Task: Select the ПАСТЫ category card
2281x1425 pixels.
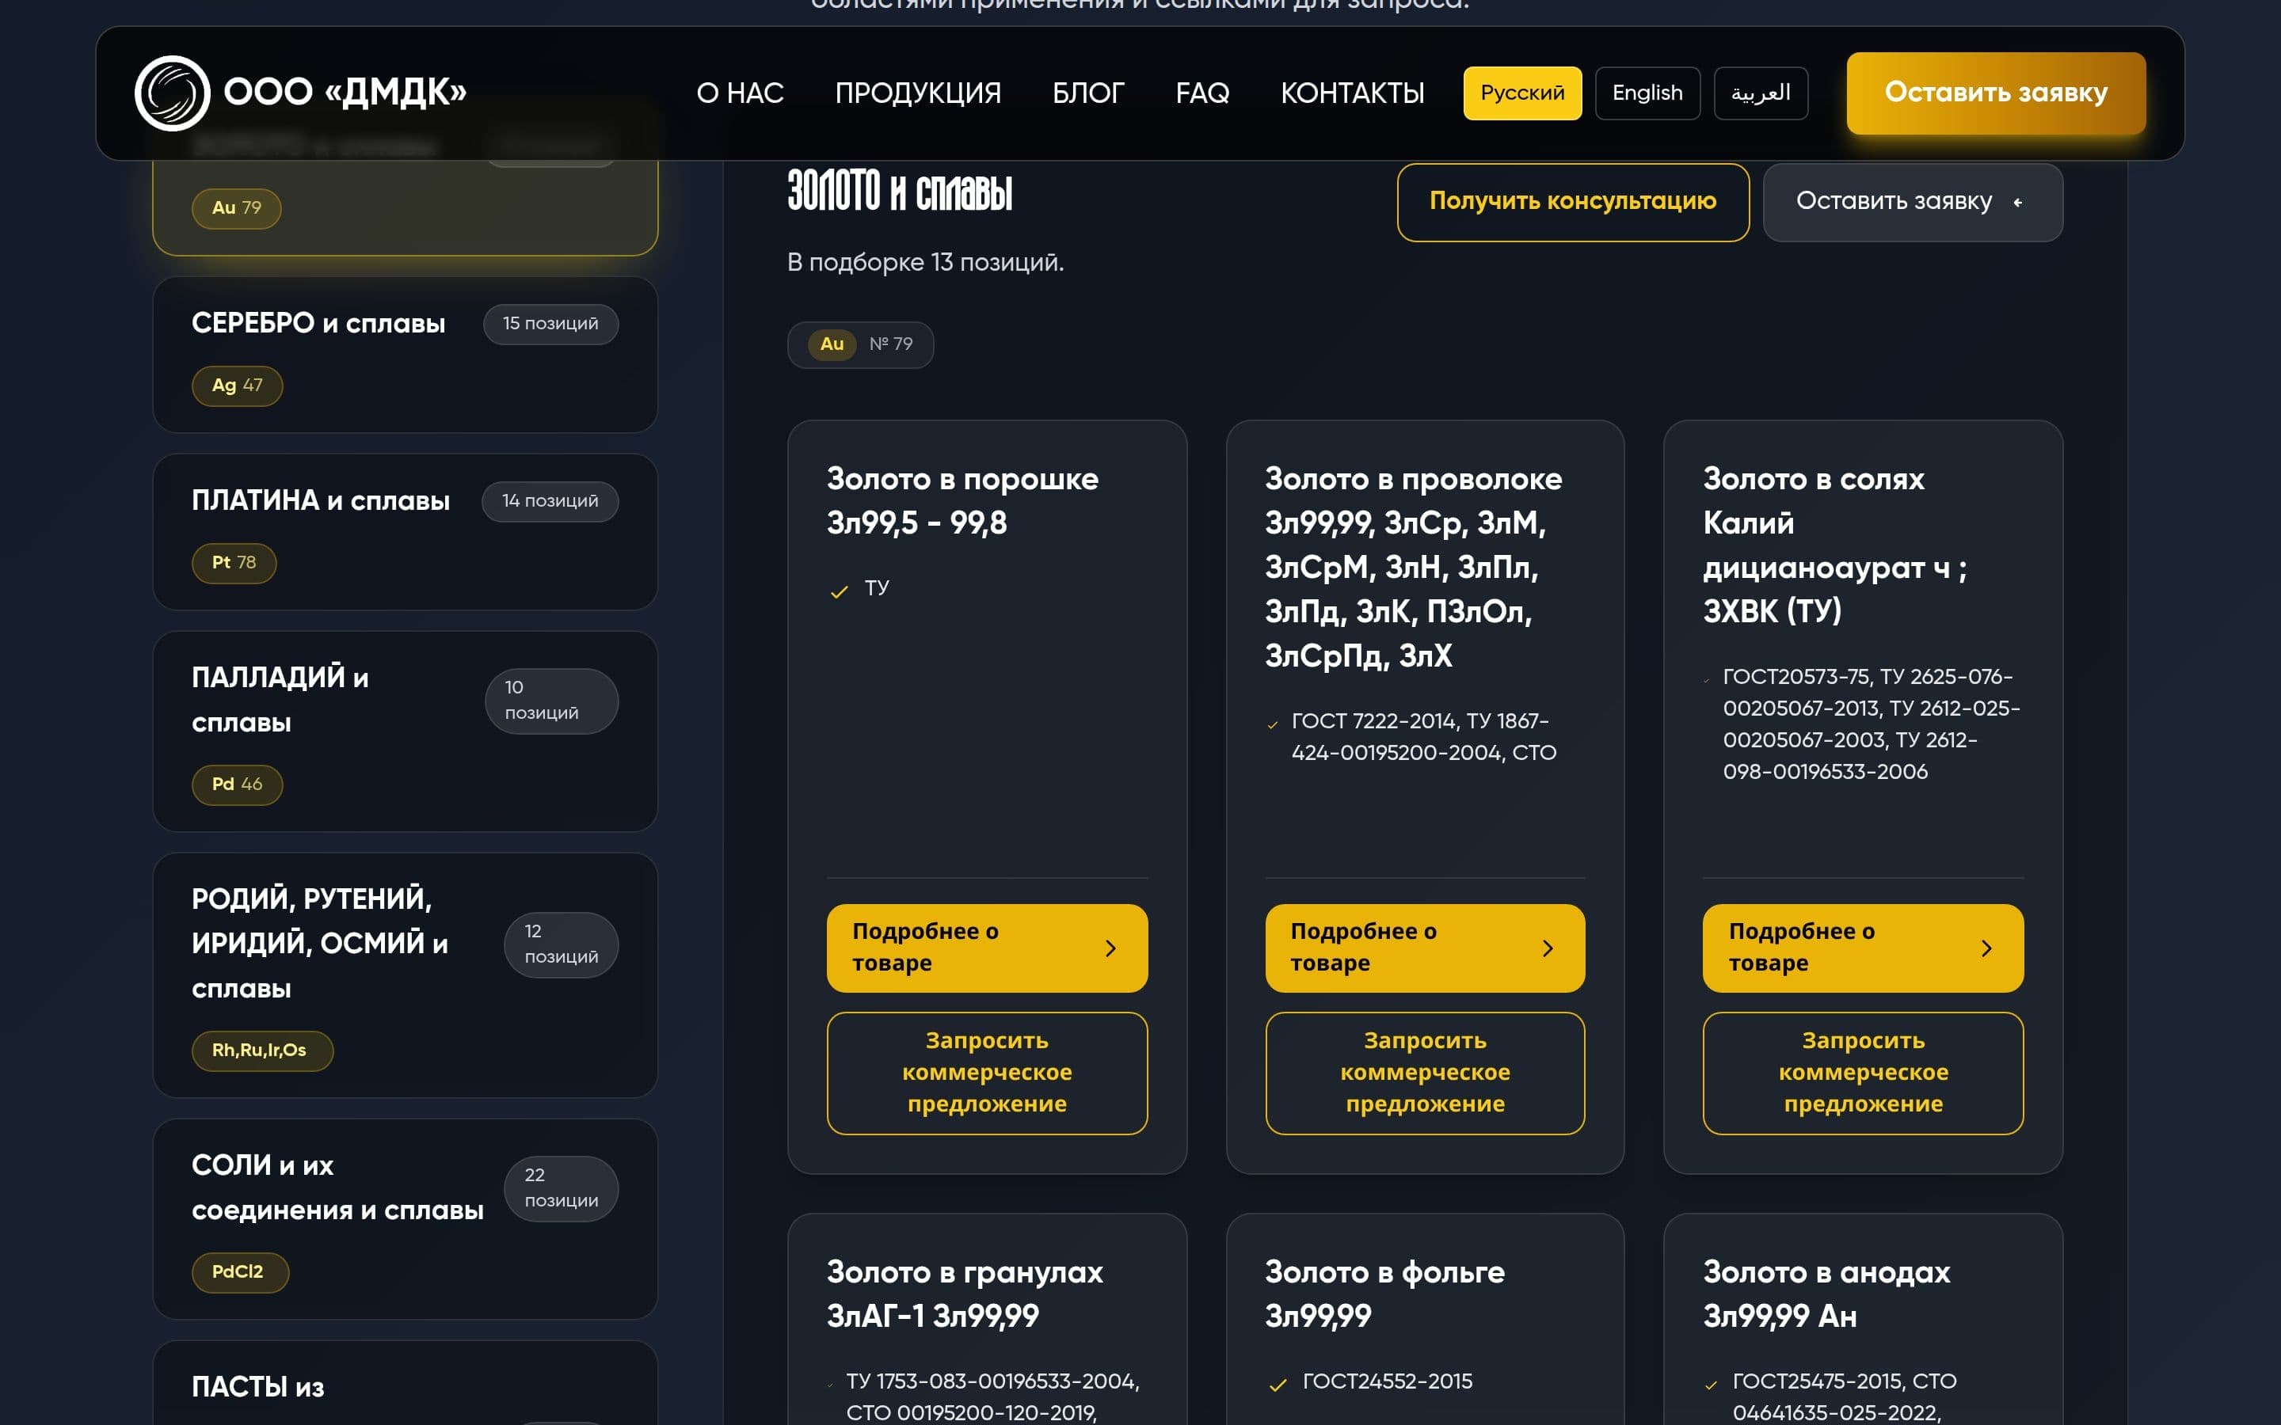Action: (405, 1382)
